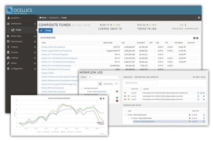Viewport: 213px width, 142px height.
Task: Open the sysadmin user dropdown
Action: 14,18
